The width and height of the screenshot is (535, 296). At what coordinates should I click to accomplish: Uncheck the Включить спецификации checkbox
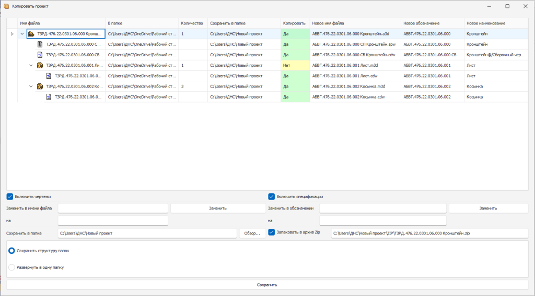(271, 196)
